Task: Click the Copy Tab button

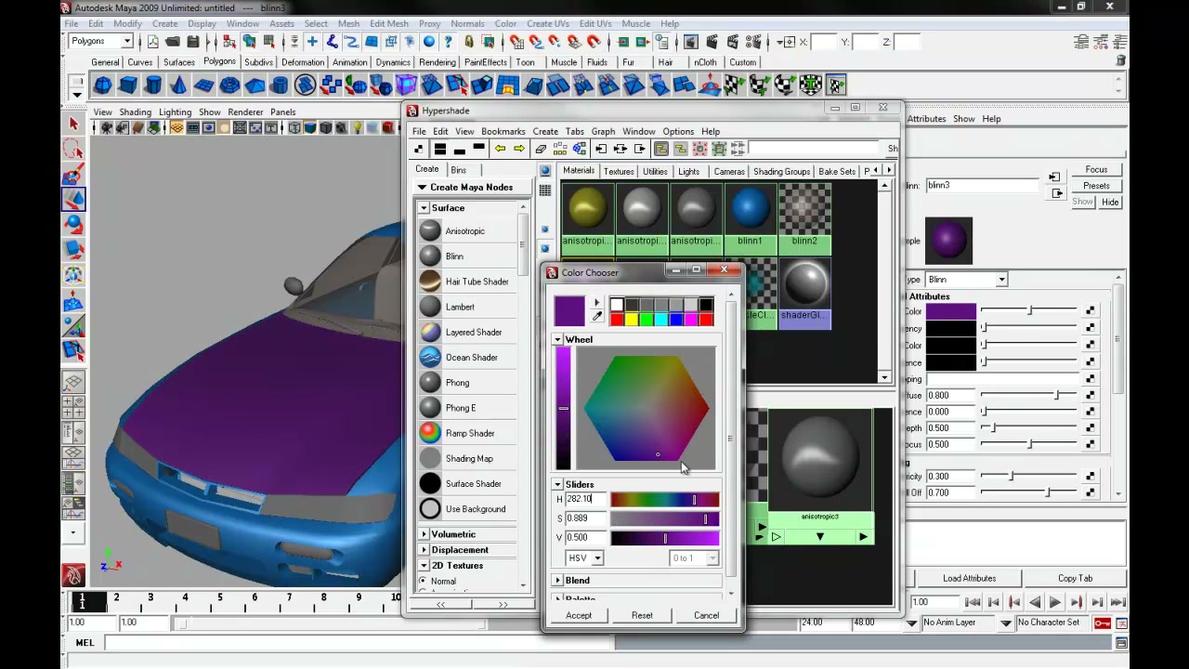Action: tap(1075, 579)
